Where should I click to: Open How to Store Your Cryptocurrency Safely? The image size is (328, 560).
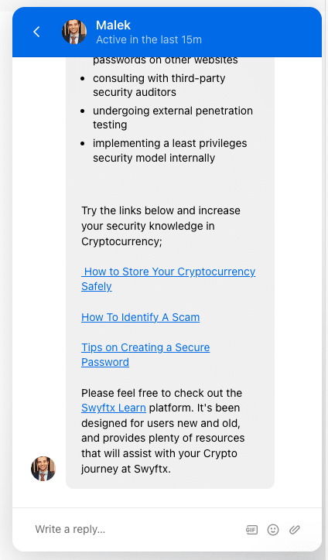pyautogui.click(x=169, y=279)
